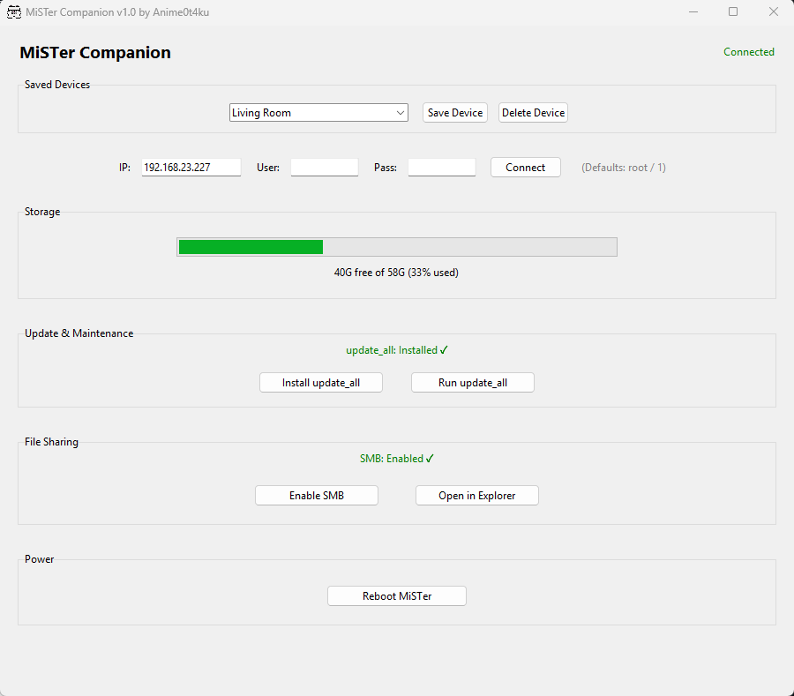Focus the IP address input field
The width and height of the screenshot is (794, 696).
(x=191, y=168)
